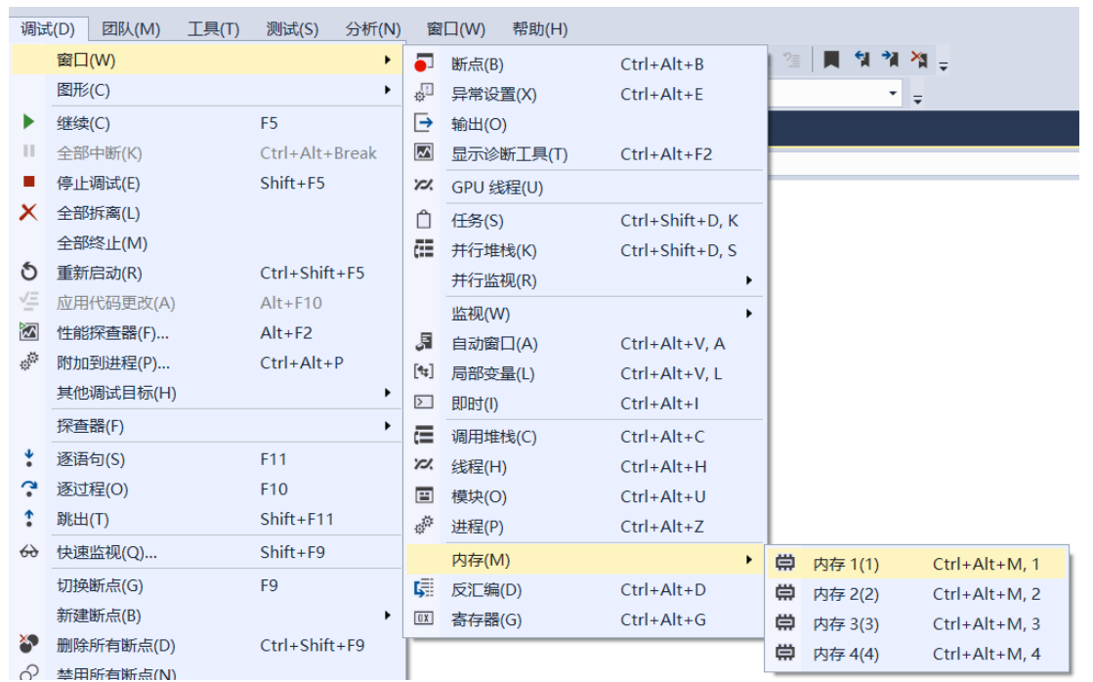This screenshot has width=1093, height=682.
Task: Open the 团队(M) menu
Action: (131, 28)
